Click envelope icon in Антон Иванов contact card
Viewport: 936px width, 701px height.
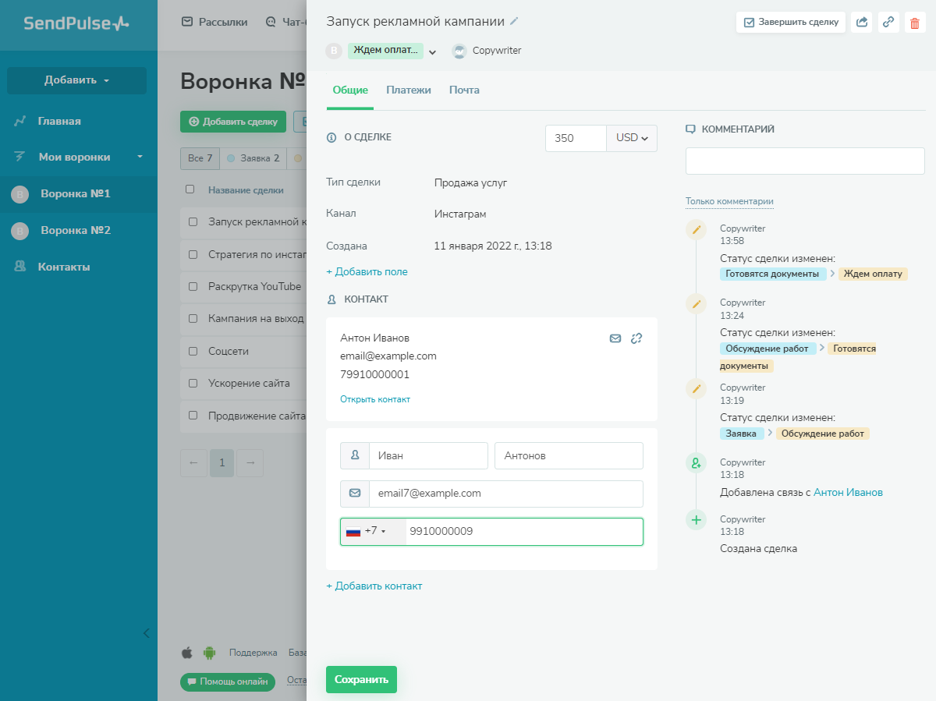pos(615,338)
